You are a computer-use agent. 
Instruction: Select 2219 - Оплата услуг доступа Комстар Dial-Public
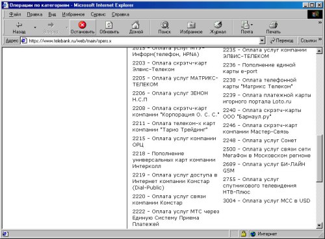(x=175, y=181)
